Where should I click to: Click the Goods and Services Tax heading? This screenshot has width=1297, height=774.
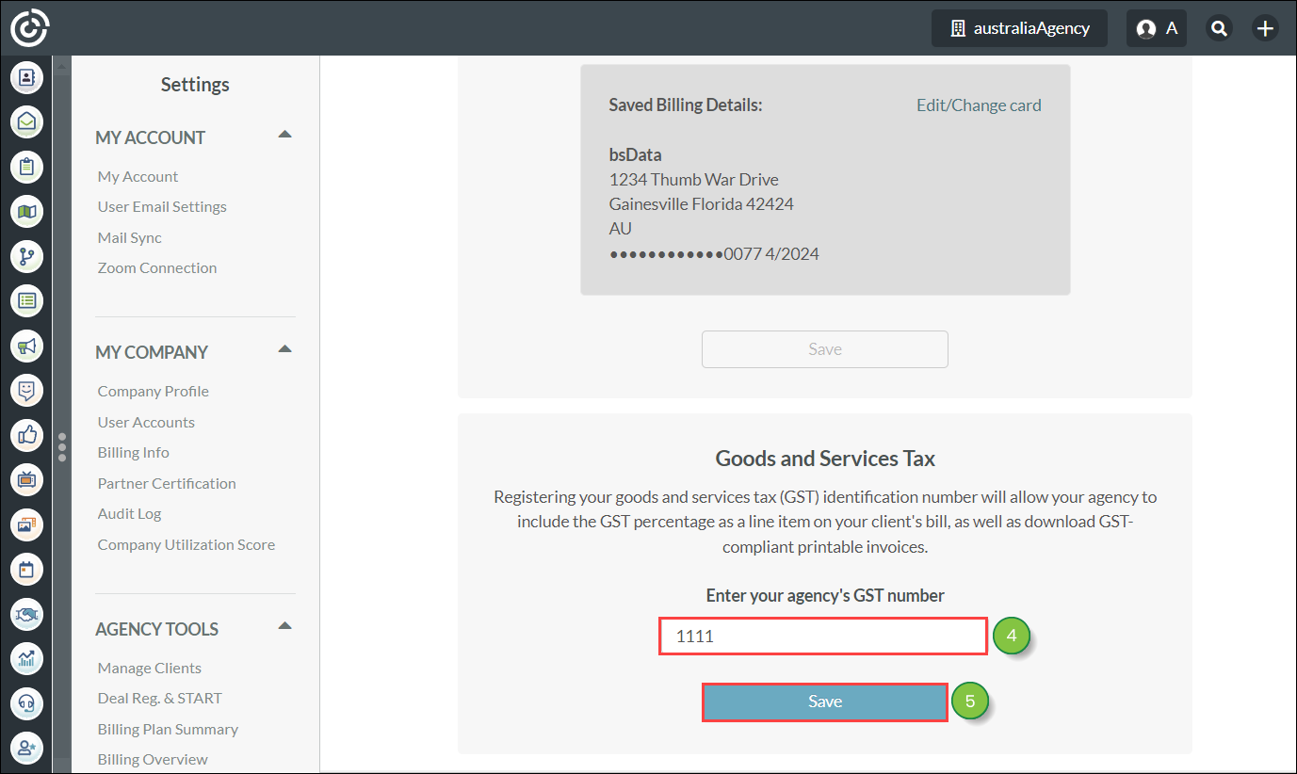[825, 459]
